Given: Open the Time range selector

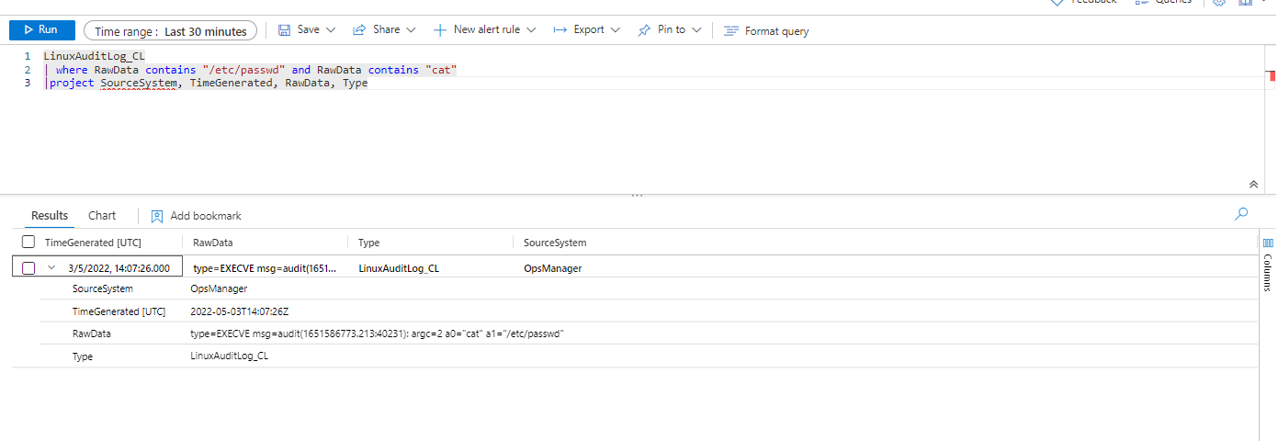Looking at the screenshot, I should click(x=170, y=31).
